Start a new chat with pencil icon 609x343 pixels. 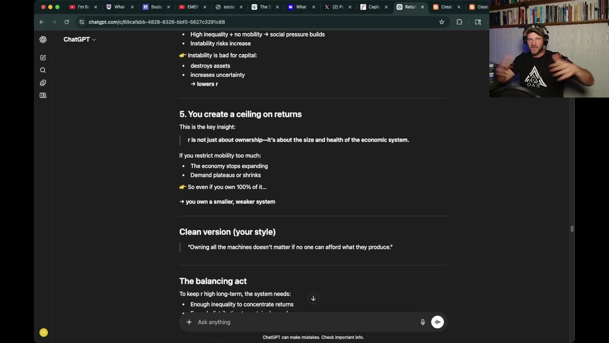click(43, 58)
